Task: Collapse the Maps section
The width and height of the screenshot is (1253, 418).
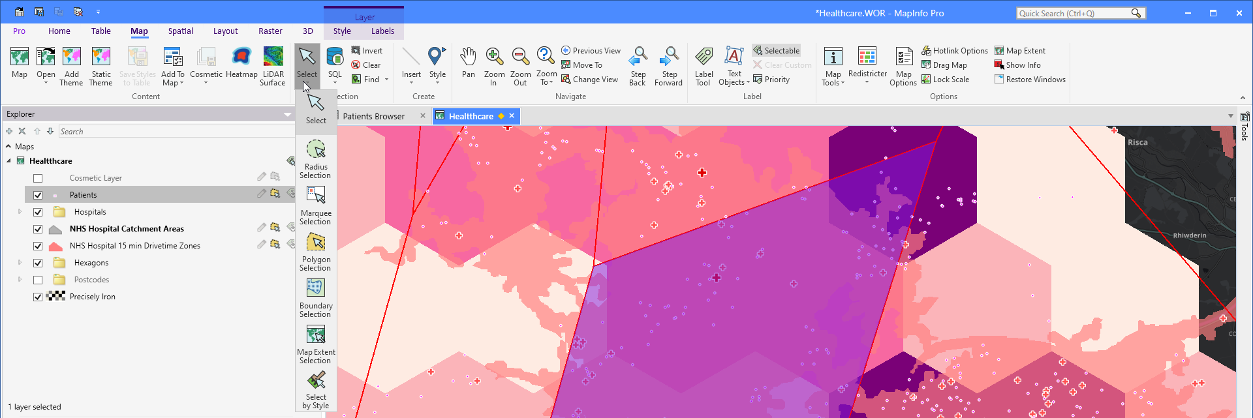Action: 8,147
